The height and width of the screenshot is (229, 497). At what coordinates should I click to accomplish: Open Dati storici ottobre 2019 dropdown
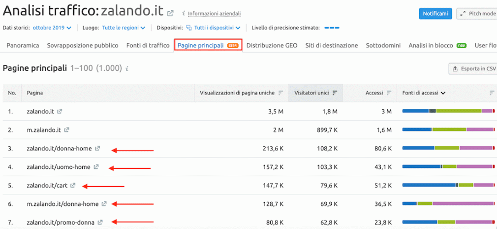52,28
